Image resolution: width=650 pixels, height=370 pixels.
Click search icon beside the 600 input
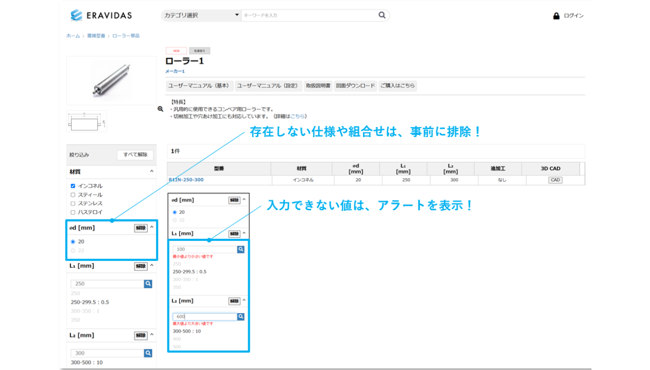tap(241, 317)
